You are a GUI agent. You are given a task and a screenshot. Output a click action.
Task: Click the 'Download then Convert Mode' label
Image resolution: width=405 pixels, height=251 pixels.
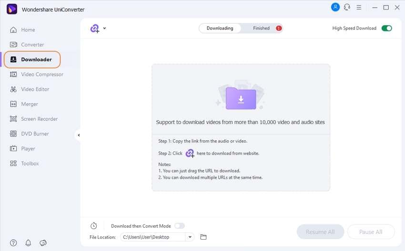141,226
